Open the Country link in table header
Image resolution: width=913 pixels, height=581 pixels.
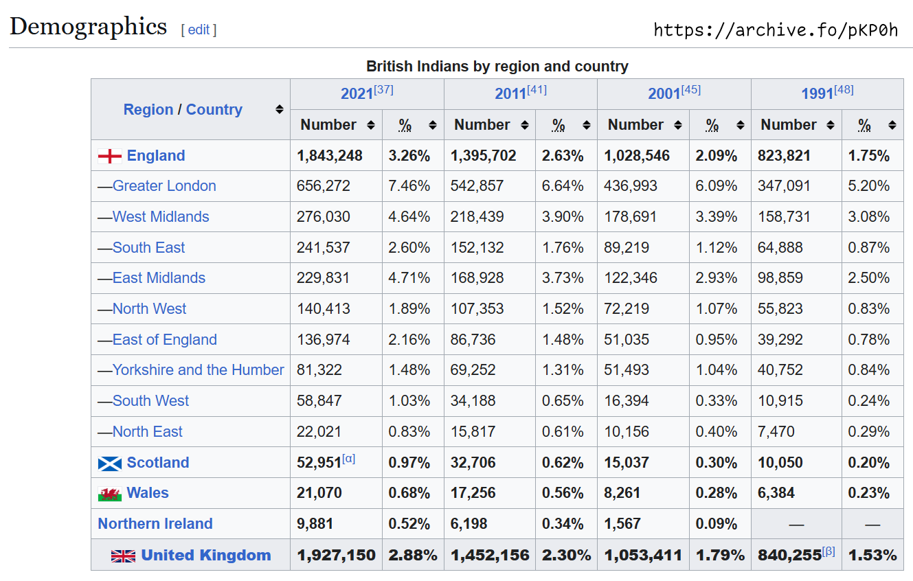click(214, 109)
